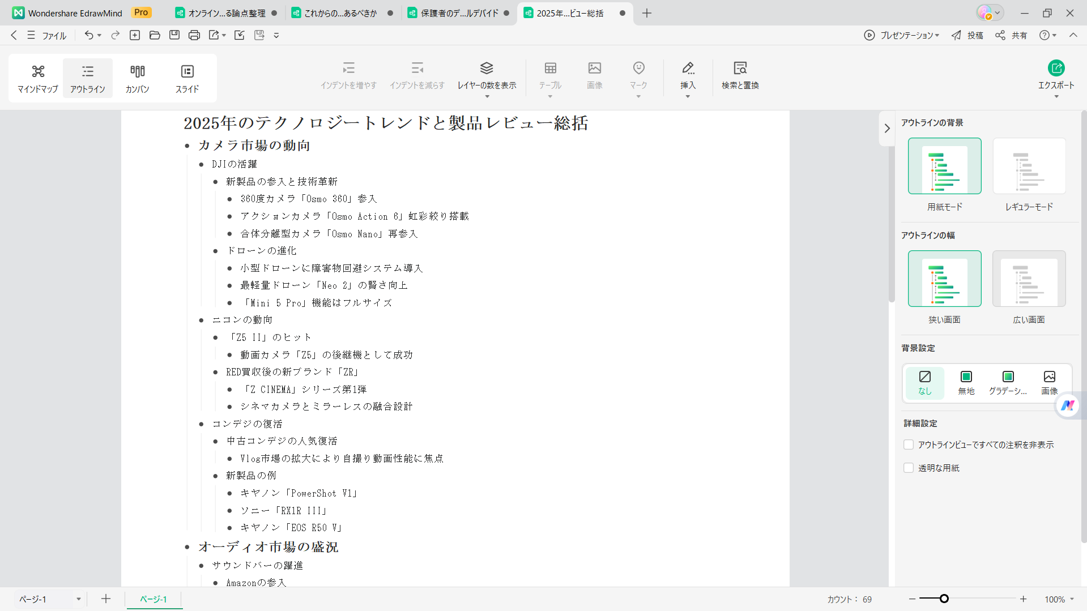Switch to the 保護者のデ...ルデバイド tab
The width and height of the screenshot is (1087, 611).
pos(459,13)
